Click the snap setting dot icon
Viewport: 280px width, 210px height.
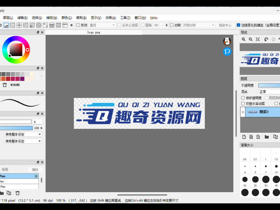71,25
